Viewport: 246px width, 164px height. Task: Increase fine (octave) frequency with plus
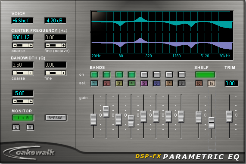[x=63, y=46]
